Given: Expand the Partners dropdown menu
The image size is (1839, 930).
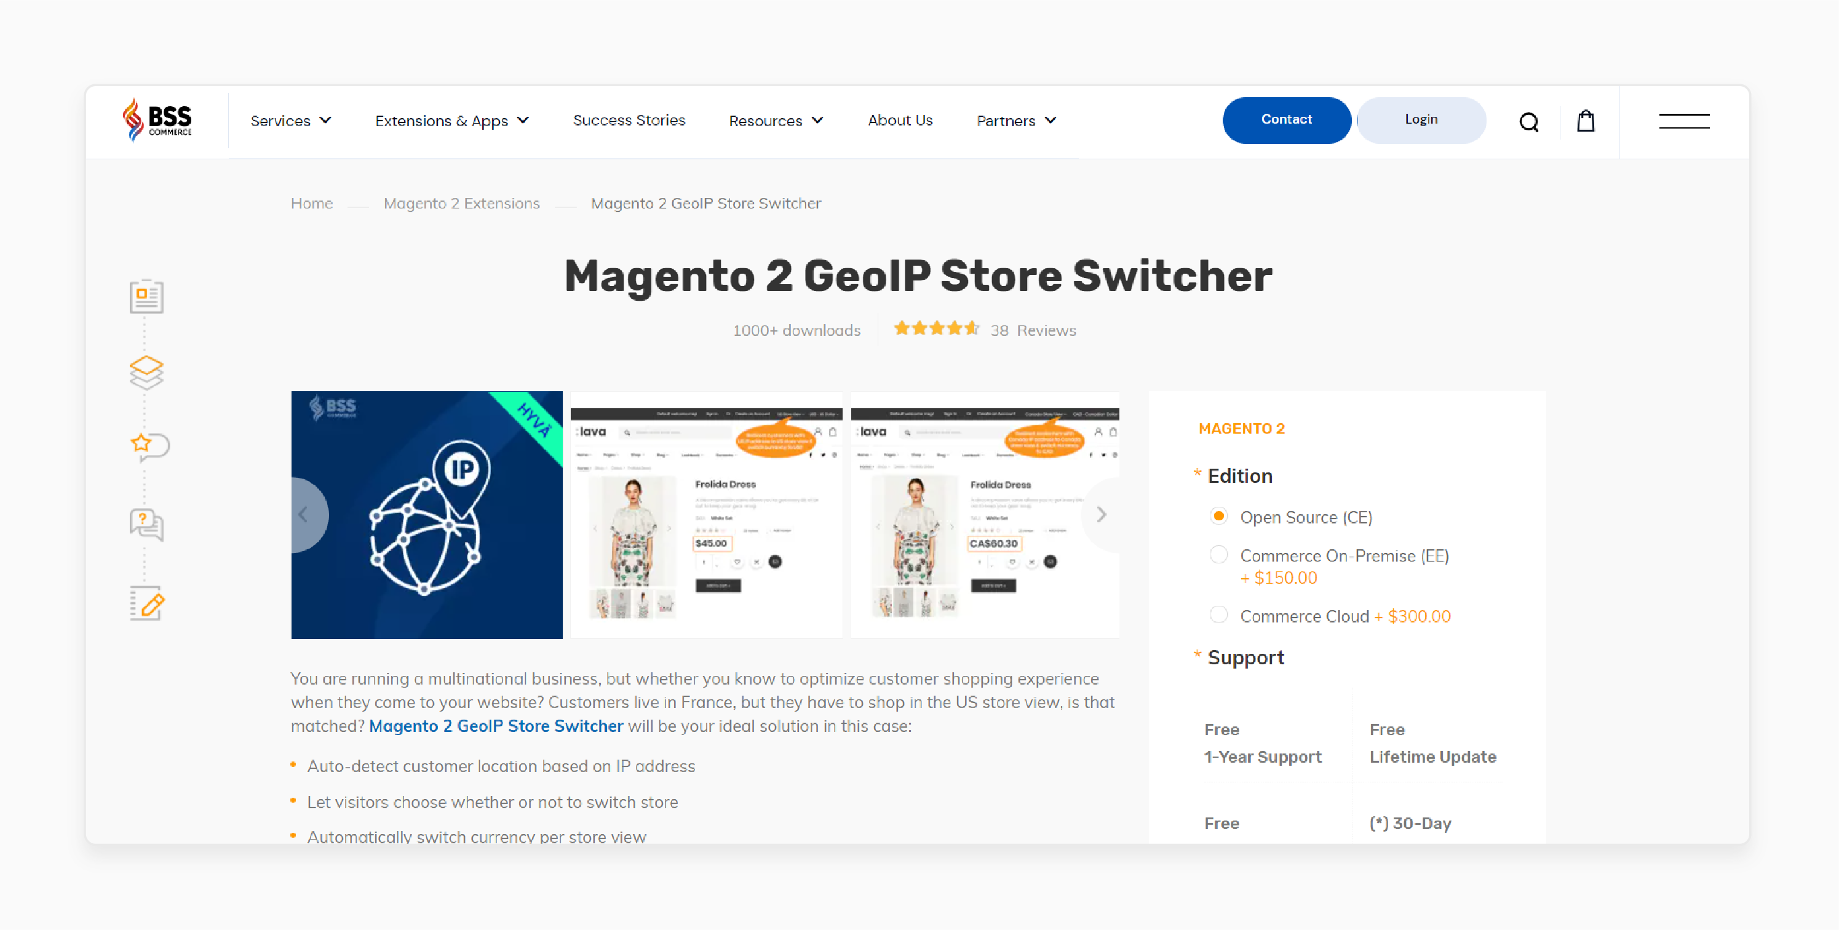Looking at the screenshot, I should tap(1016, 121).
